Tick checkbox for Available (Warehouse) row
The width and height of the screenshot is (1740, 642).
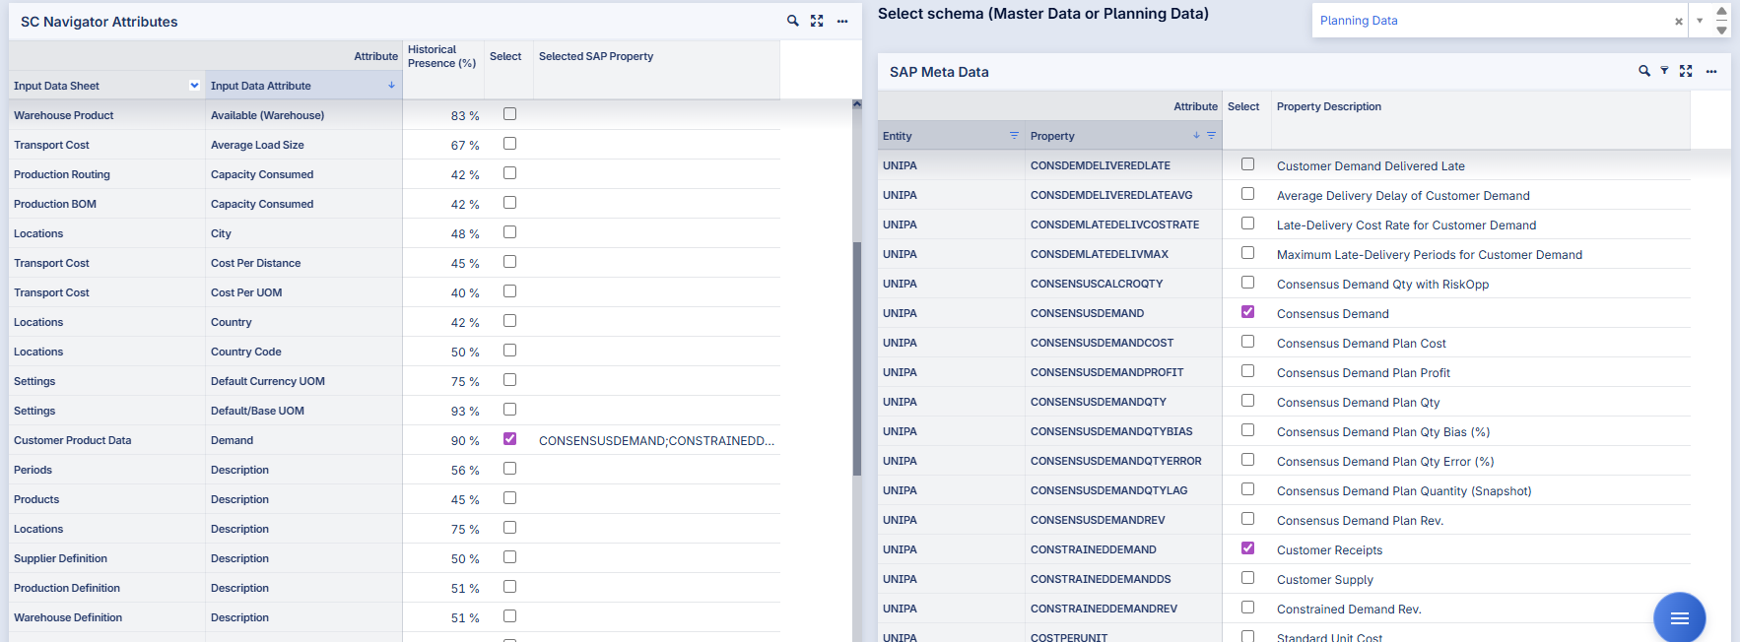pyautogui.click(x=509, y=114)
